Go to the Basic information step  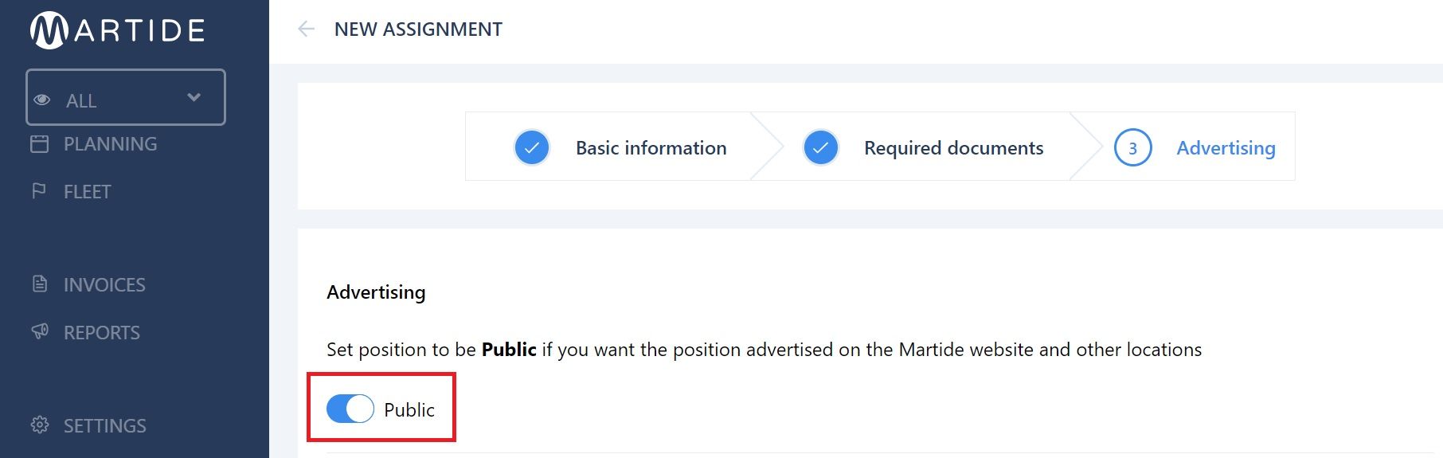pyautogui.click(x=651, y=148)
